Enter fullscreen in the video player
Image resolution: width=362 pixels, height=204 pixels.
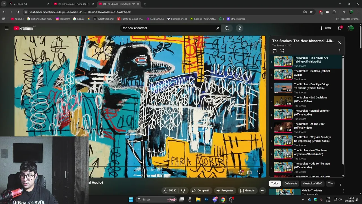coord(258,172)
